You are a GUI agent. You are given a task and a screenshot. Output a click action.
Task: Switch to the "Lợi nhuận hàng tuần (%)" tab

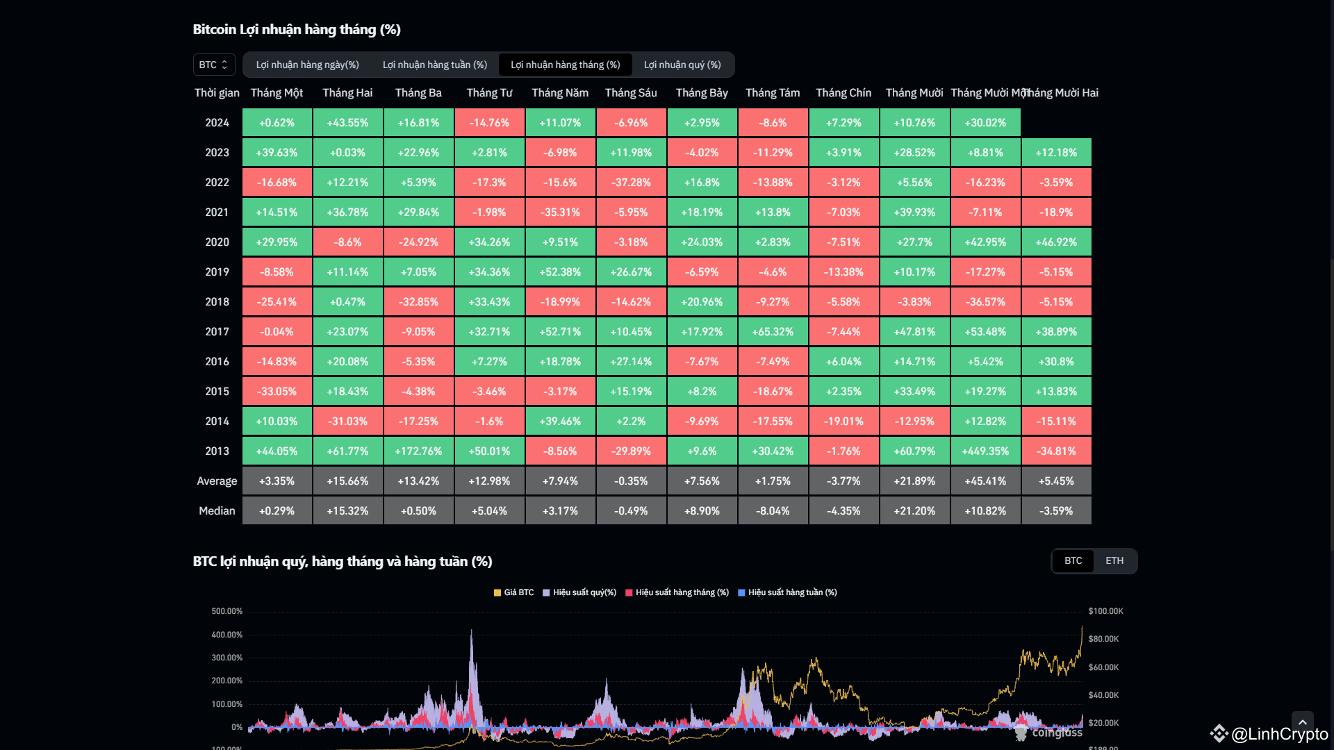click(435, 65)
